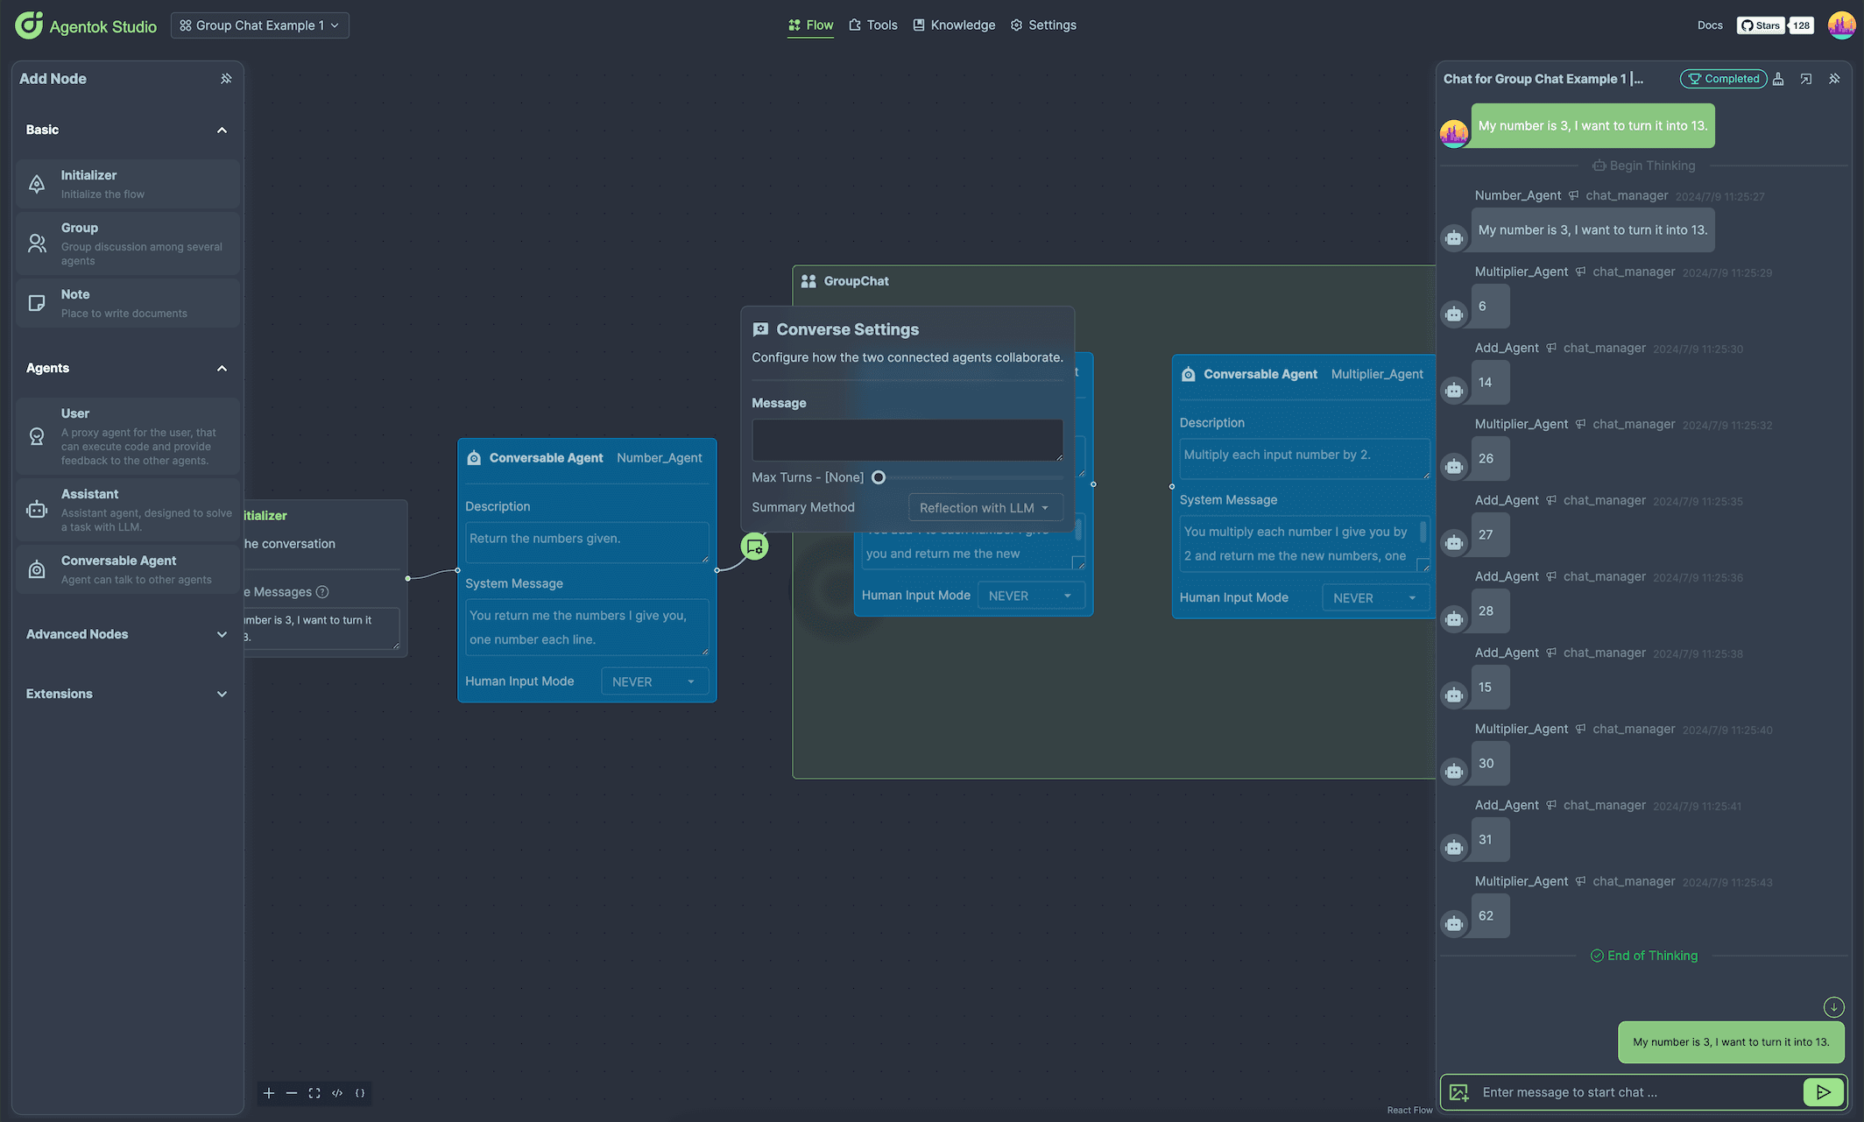The width and height of the screenshot is (1864, 1122).
Task: Switch to the Knowledge tab
Action: tap(954, 25)
